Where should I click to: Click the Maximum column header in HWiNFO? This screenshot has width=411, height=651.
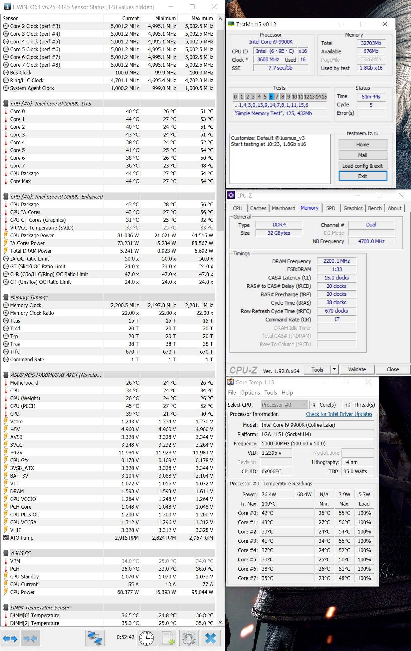196,18
